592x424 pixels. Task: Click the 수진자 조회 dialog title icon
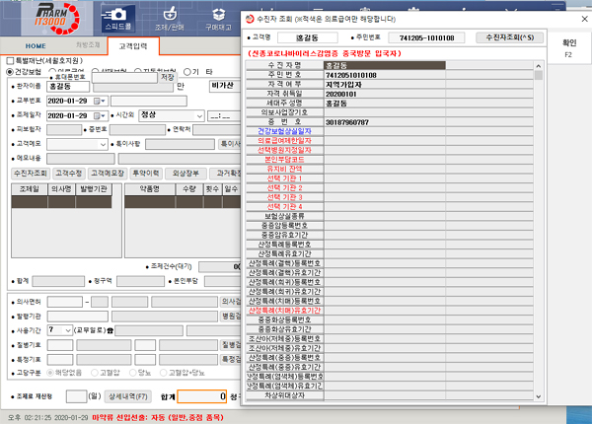point(250,19)
